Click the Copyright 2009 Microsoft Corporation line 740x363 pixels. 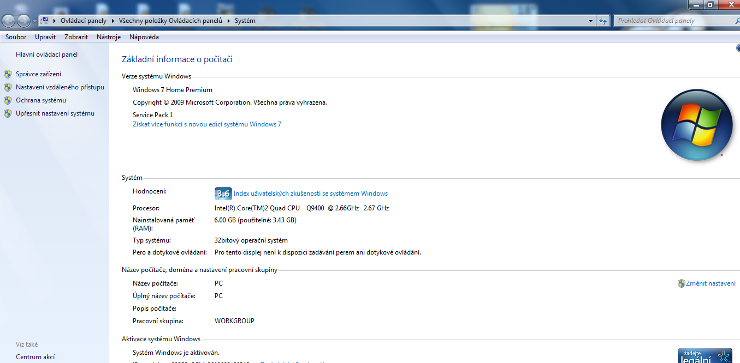(x=230, y=102)
